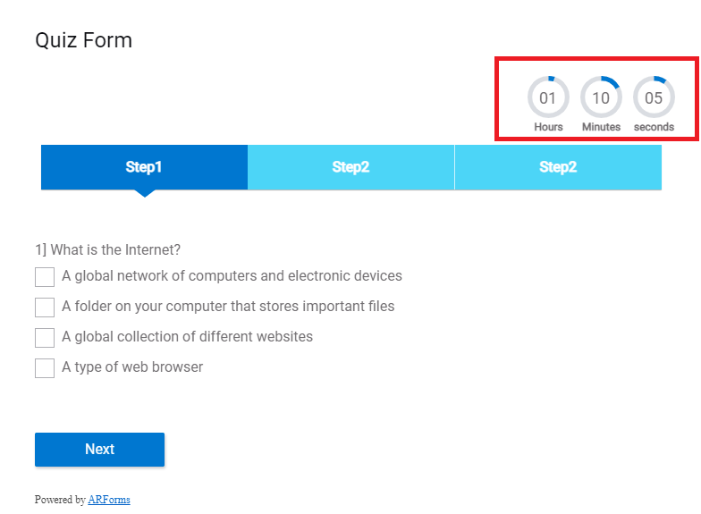This screenshot has height=514, width=701.
Task: Click the "Hours" label under the timer
Action: [548, 127]
